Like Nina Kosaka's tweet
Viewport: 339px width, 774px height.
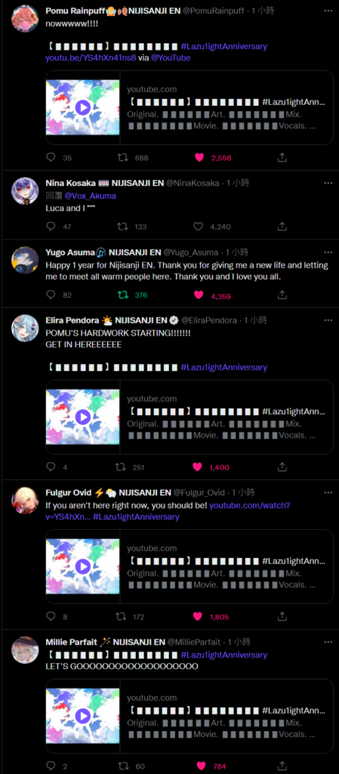tap(198, 226)
